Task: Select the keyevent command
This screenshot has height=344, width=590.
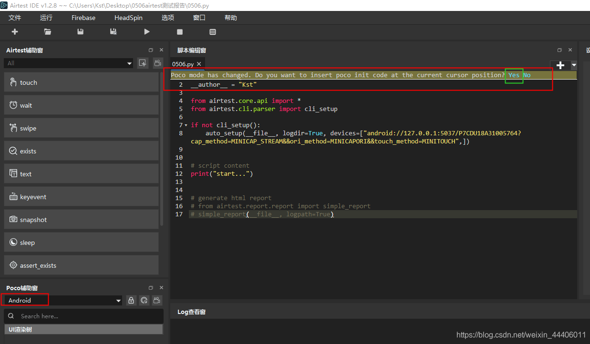Action: (81, 197)
